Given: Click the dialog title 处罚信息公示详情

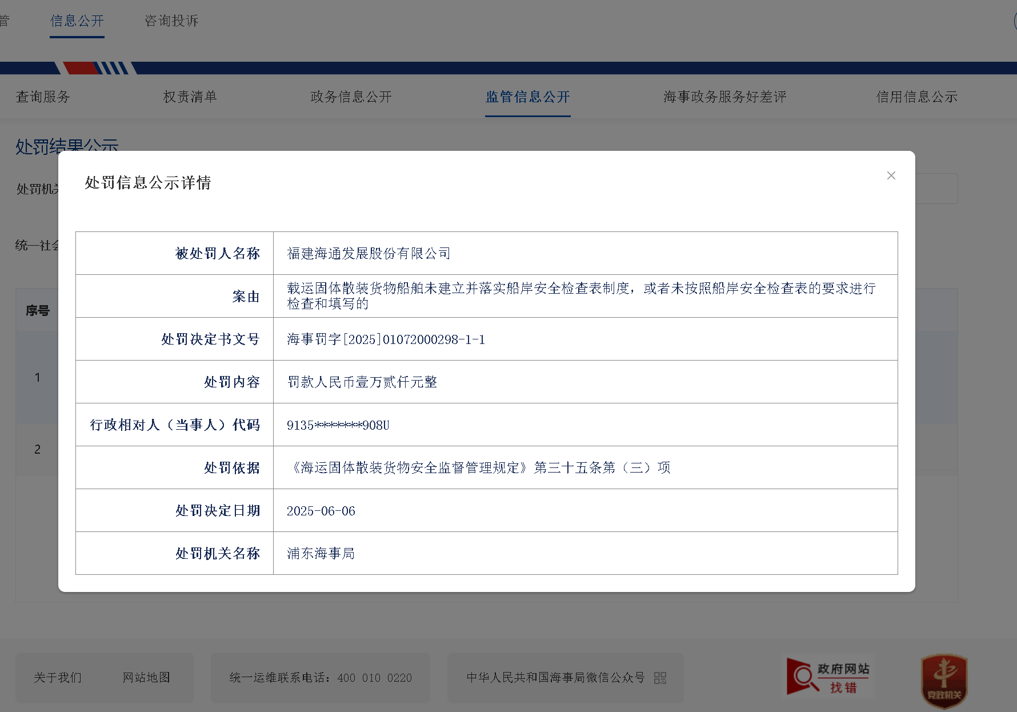Looking at the screenshot, I should [x=148, y=183].
